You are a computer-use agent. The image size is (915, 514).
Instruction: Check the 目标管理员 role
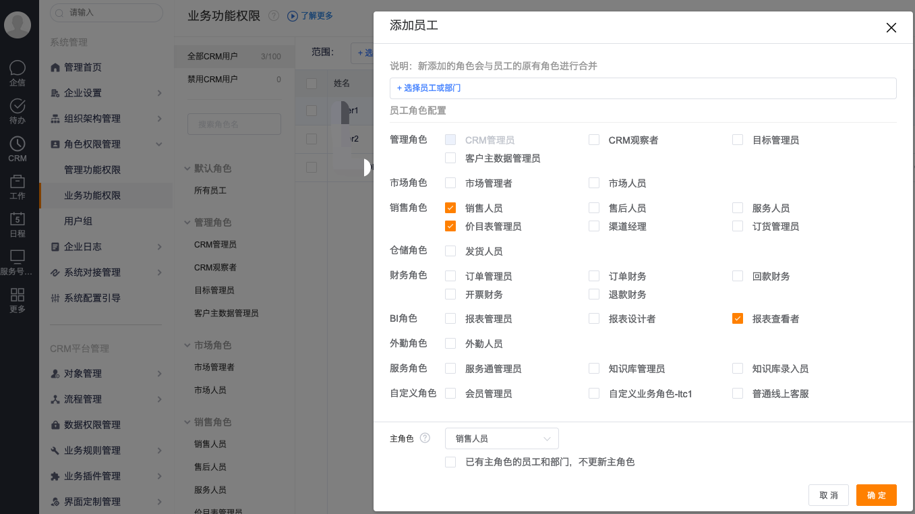point(738,140)
